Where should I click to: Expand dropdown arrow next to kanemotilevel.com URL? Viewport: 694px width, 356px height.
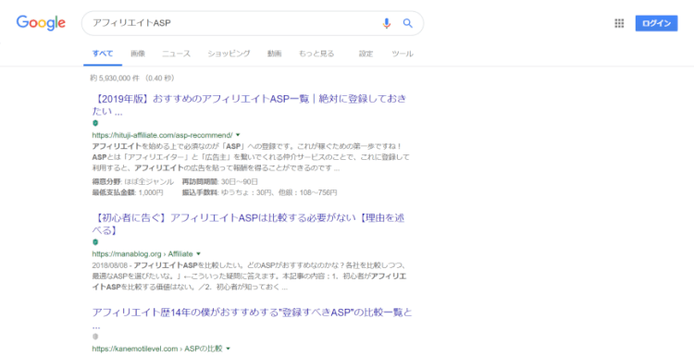(x=229, y=349)
